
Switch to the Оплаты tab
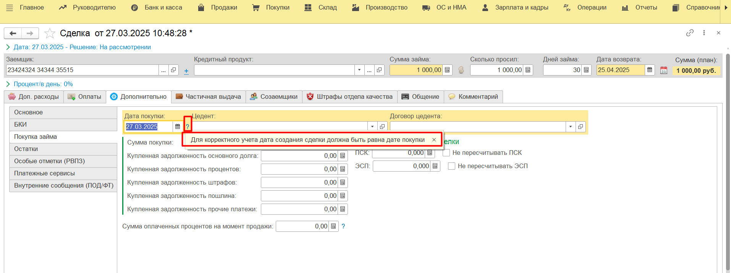pos(84,96)
